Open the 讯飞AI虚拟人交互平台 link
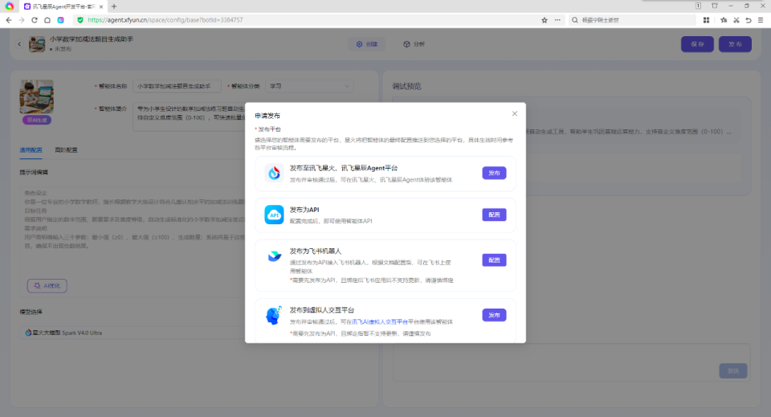The image size is (771, 417). [x=380, y=321]
